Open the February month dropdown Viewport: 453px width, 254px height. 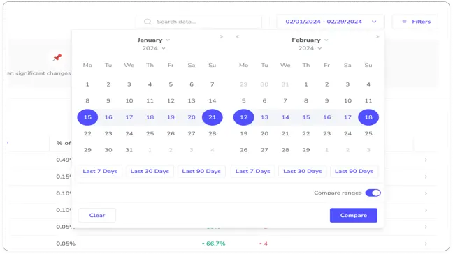[310, 40]
